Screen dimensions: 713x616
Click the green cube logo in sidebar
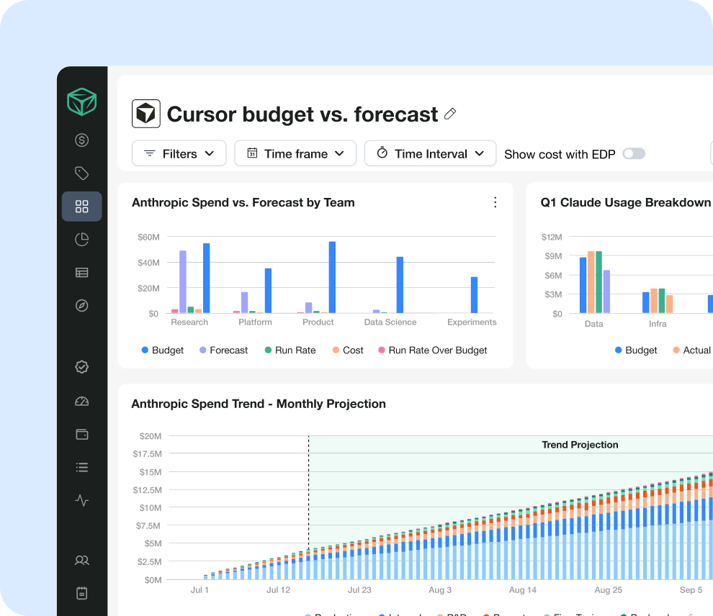coord(82,101)
